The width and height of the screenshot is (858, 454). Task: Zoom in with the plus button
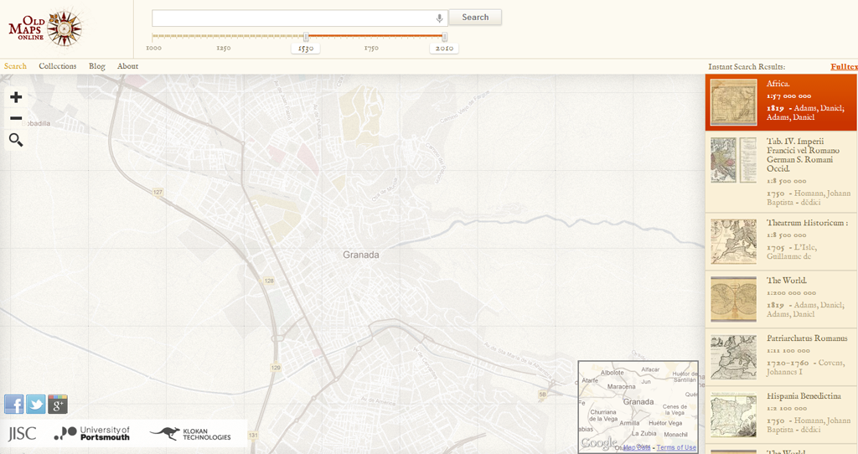tap(16, 97)
